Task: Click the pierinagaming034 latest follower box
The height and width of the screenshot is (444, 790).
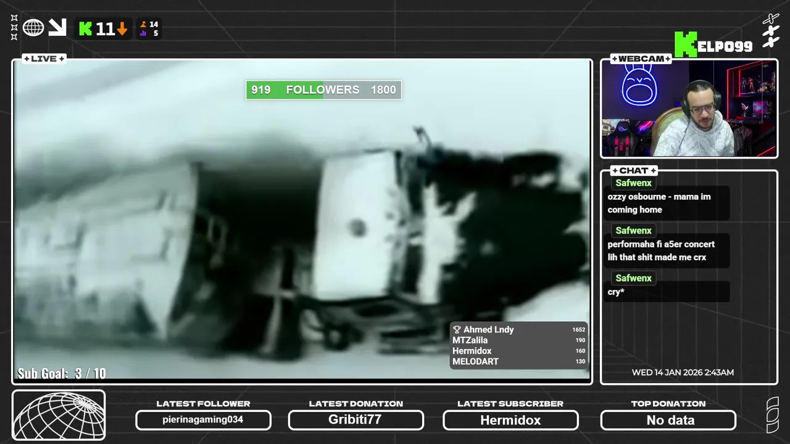Action: [x=203, y=420]
